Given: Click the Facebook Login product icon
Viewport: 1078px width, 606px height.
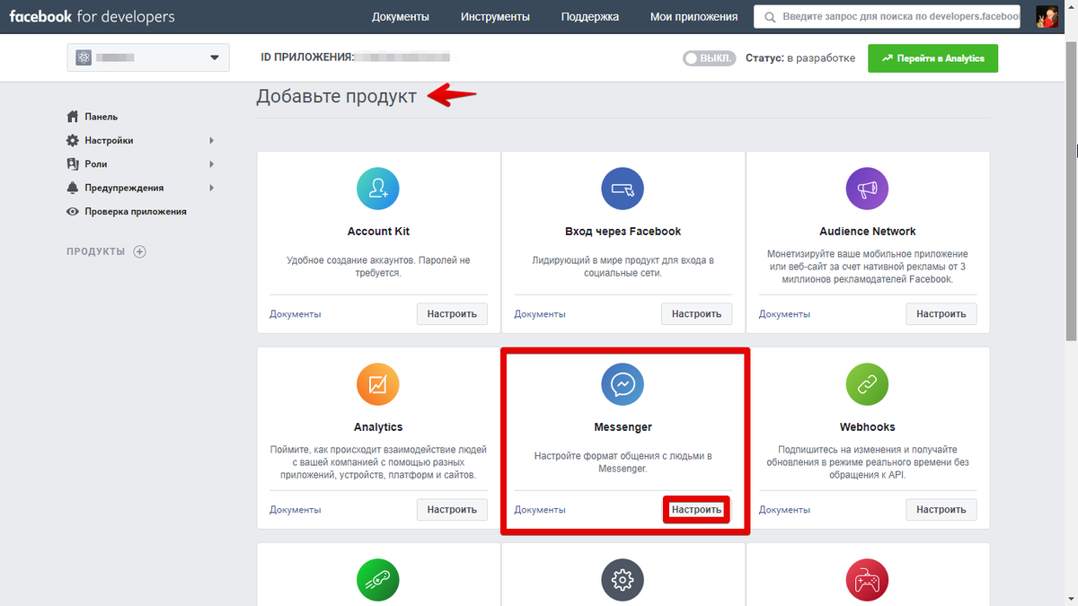Looking at the screenshot, I should [623, 189].
